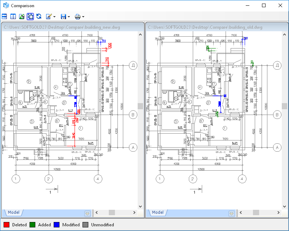Open layout list button in left pane

87,213
